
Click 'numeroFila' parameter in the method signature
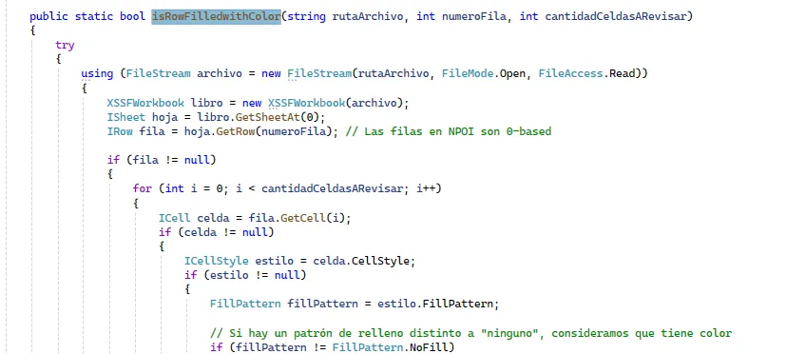[x=474, y=16]
